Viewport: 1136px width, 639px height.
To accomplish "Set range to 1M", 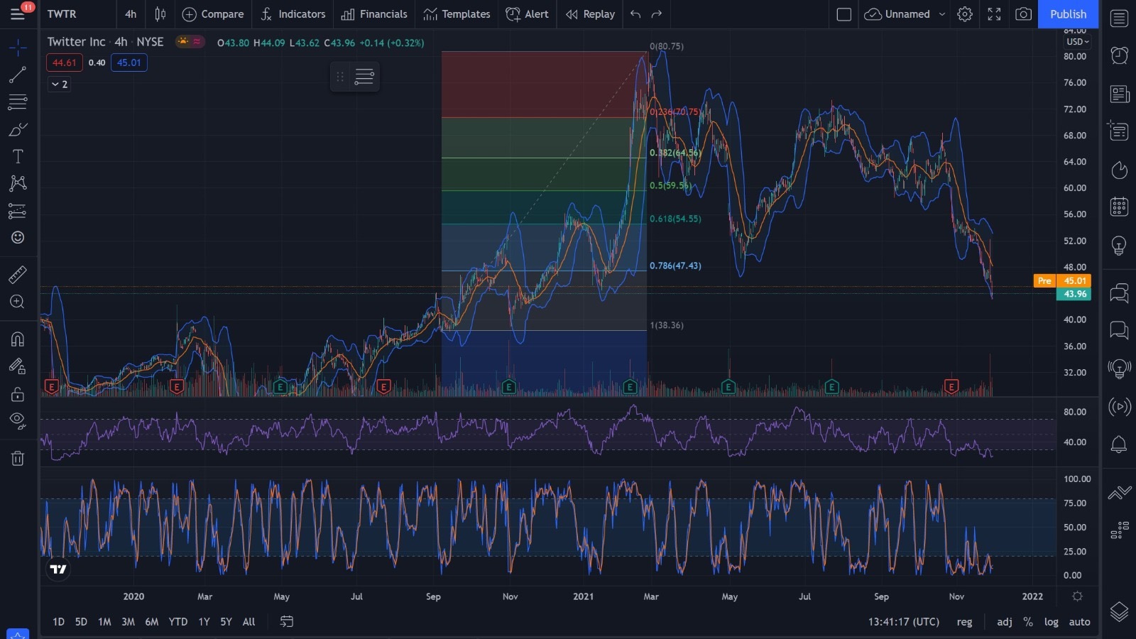I will tap(104, 622).
